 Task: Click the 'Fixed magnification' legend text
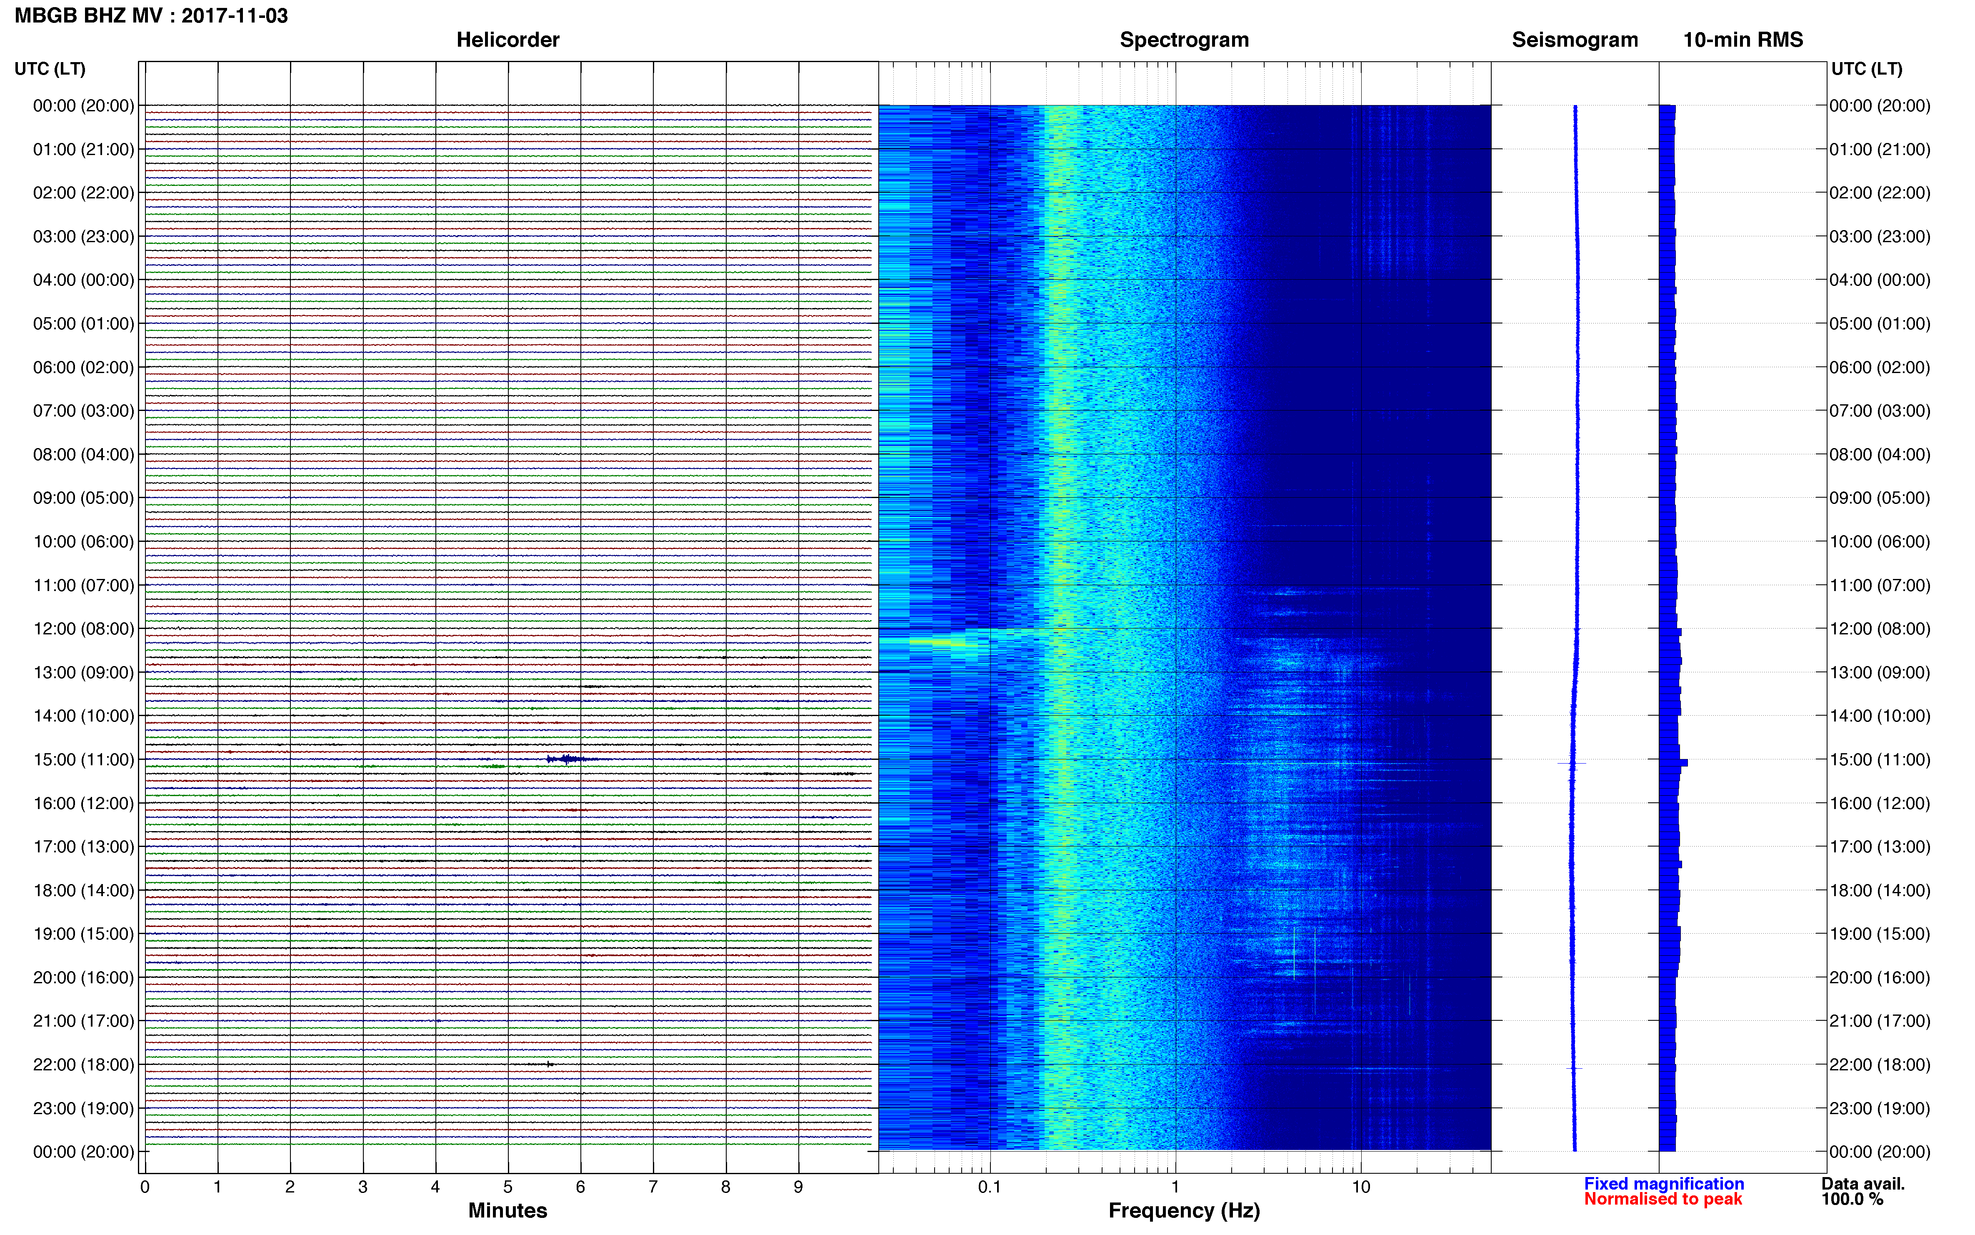point(1664,1184)
